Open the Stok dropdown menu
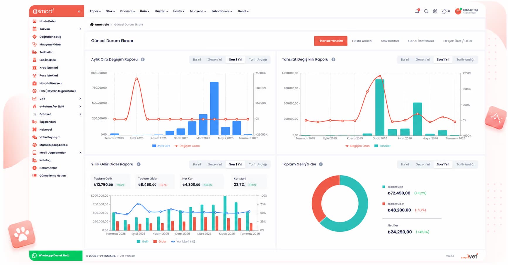The height and width of the screenshot is (265, 508). pos(110,11)
